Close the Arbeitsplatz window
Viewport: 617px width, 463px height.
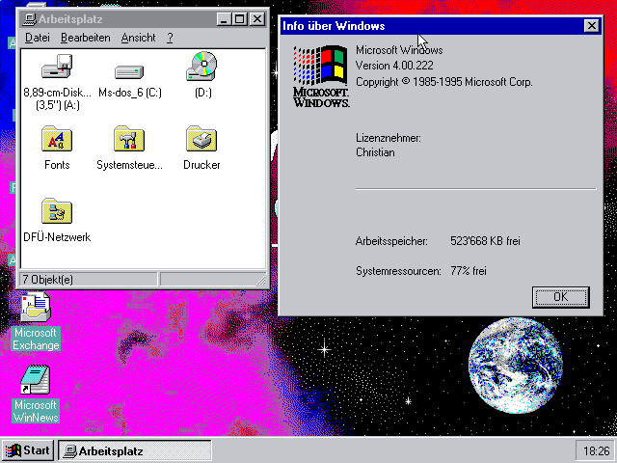pos(257,19)
